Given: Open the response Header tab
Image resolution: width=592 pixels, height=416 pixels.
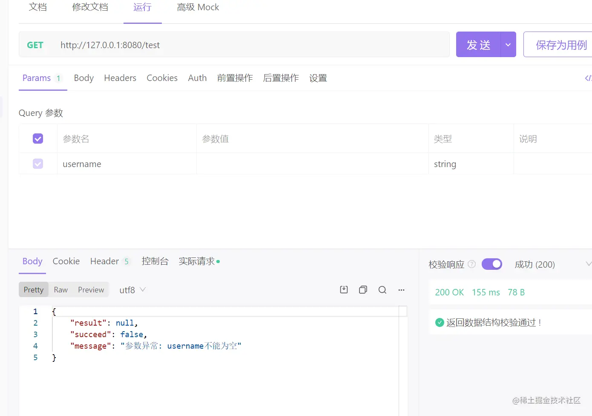Looking at the screenshot, I should click(x=110, y=261).
